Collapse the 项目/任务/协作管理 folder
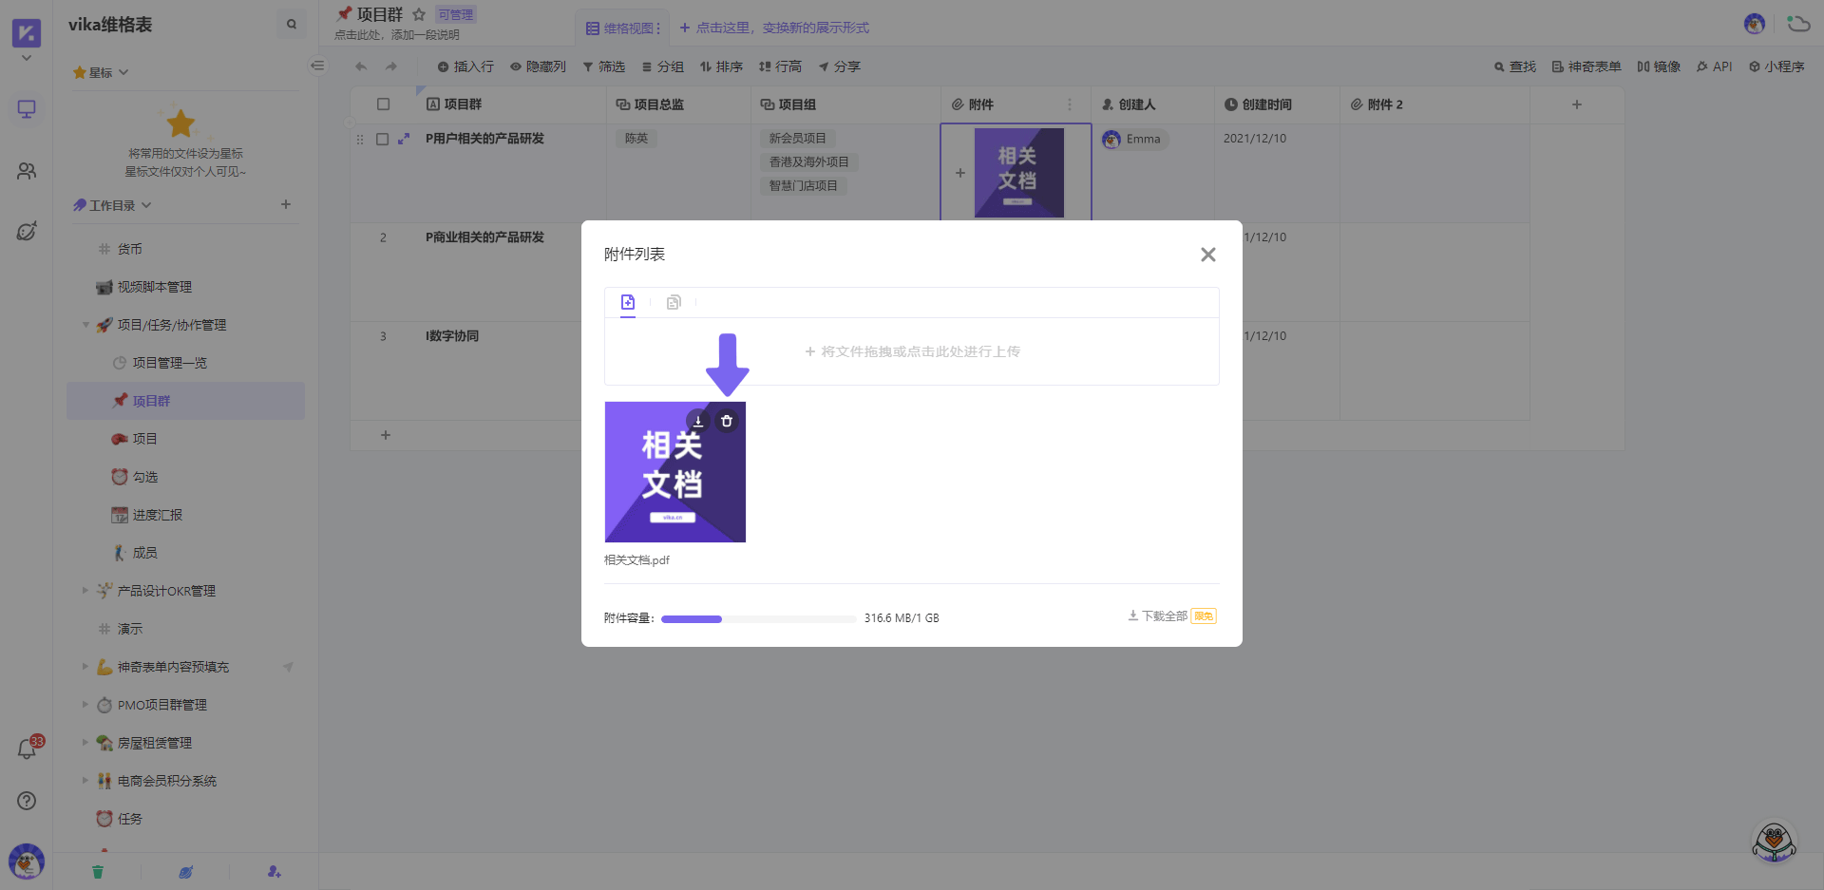 point(85,325)
